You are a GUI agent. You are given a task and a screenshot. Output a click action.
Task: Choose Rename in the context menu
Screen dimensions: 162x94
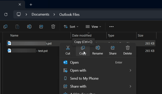click(97, 50)
